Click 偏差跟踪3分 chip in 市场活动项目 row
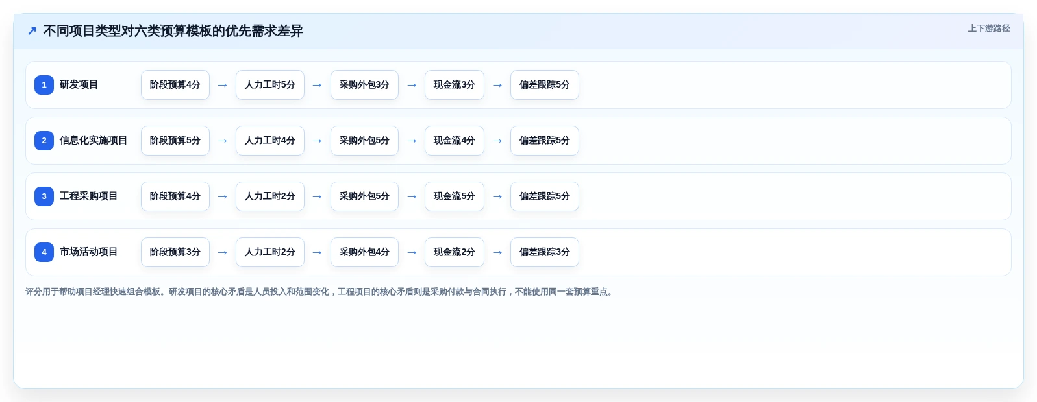The height and width of the screenshot is (402, 1037). tap(545, 252)
